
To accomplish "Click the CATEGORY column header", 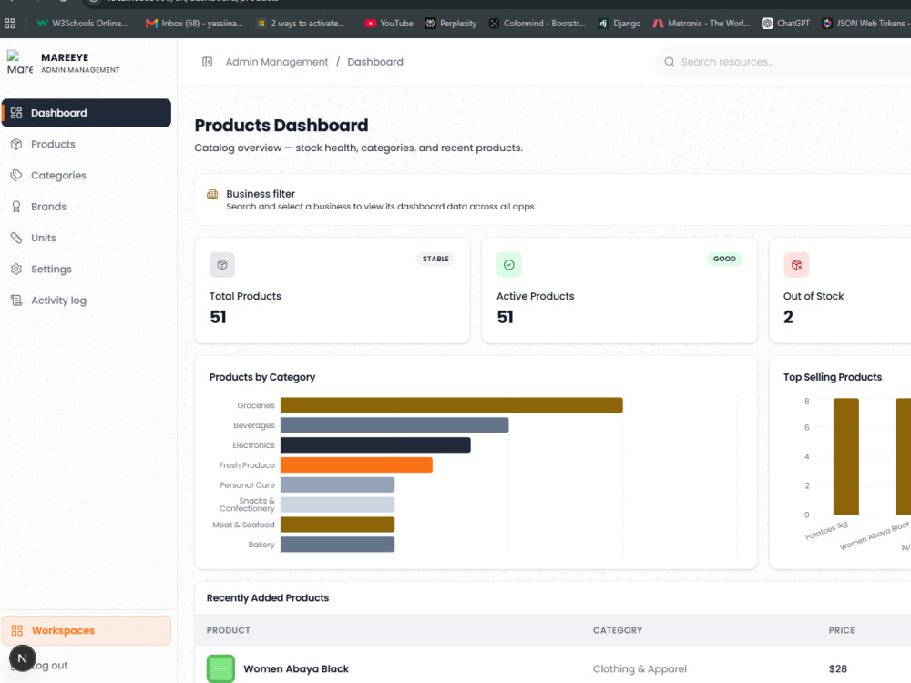I will click(618, 631).
